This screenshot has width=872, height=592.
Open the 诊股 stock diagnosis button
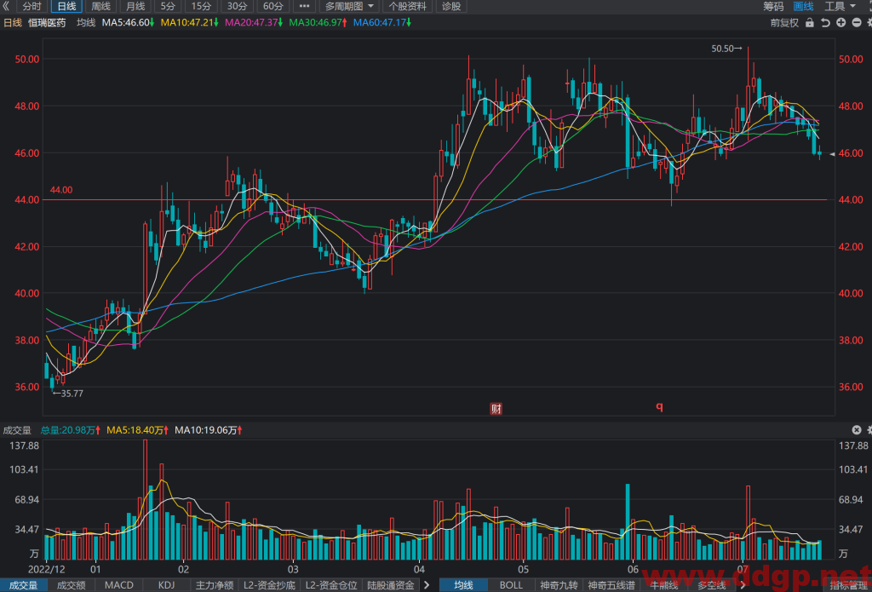451,6
